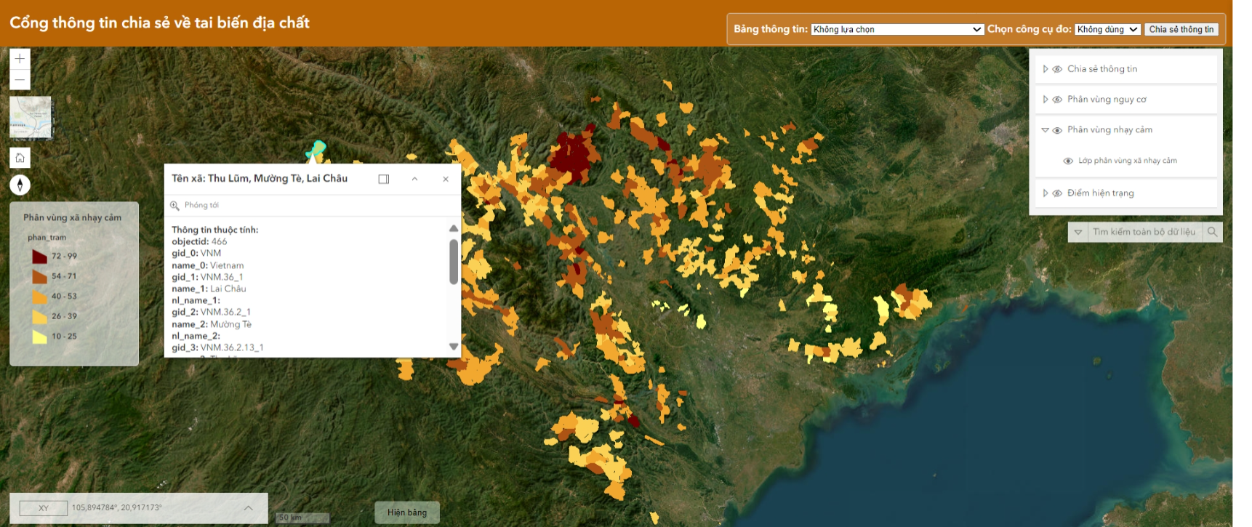Toggle visibility of Điểm hiện trạng layer
This screenshot has width=1252, height=527.
(x=1057, y=193)
